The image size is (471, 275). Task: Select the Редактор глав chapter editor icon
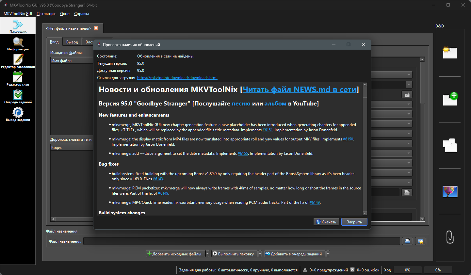point(18,79)
